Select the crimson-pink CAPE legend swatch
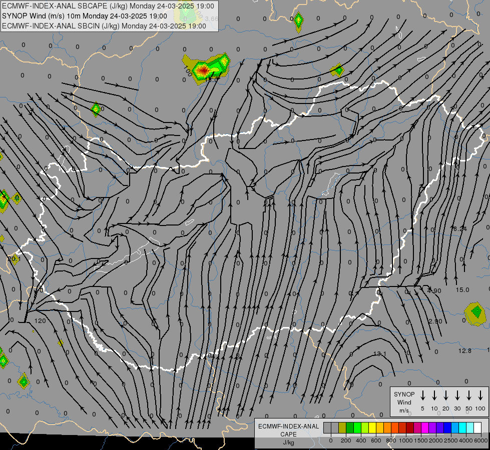 point(417,428)
